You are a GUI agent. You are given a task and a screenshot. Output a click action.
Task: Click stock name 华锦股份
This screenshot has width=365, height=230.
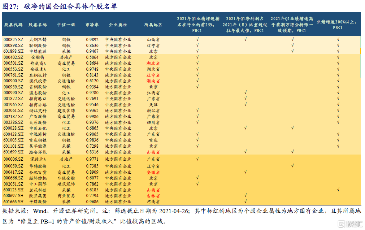(38, 166)
